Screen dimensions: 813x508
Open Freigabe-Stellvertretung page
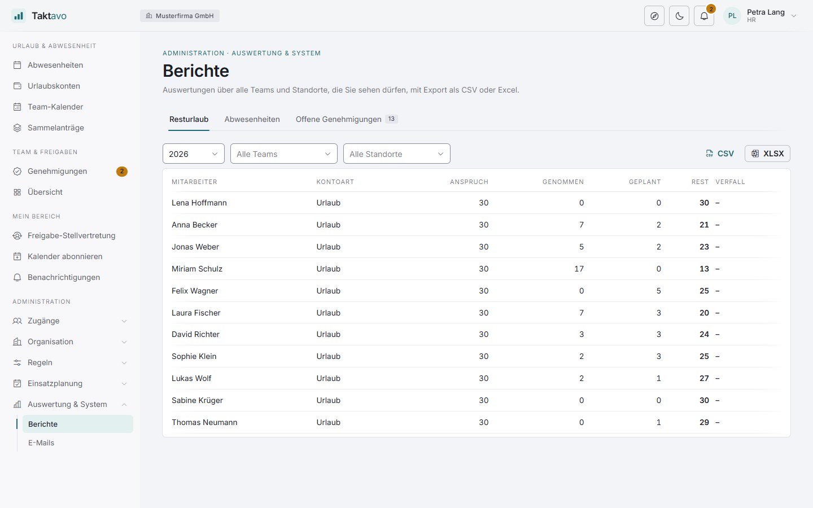tap(70, 235)
